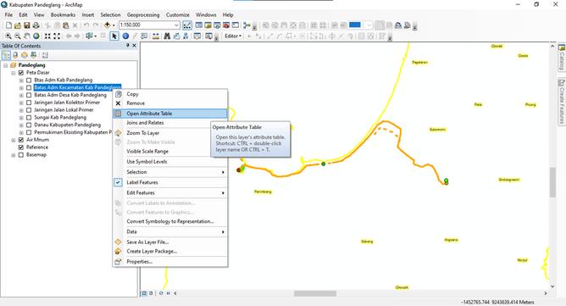This screenshot has height=306, width=566.
Task: Enable Danau Kabupaten Pandeglang layer
Action: coord(29,125)
